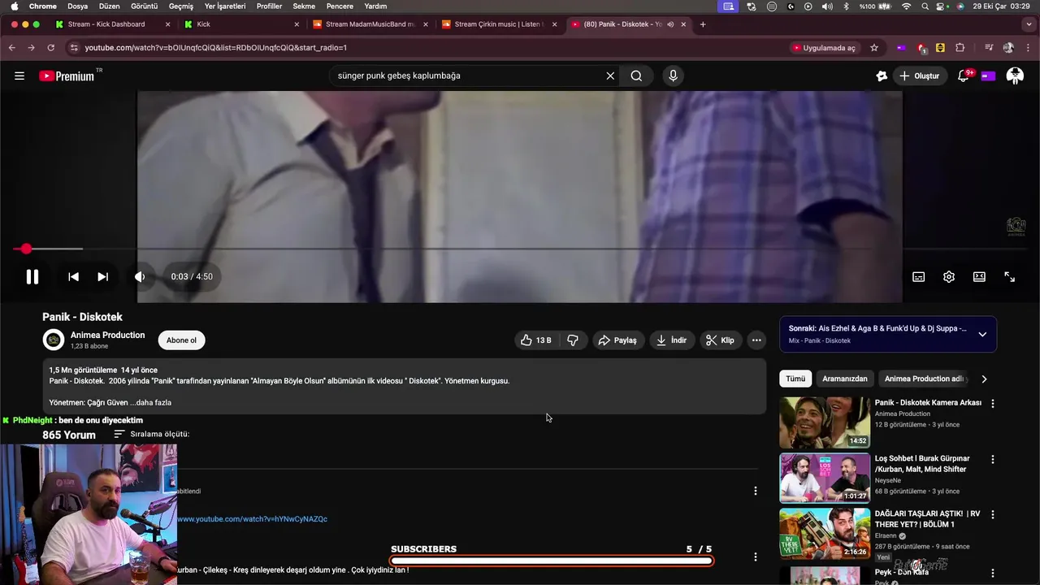Screen dimensions: 1040x585
Task: Open the youtube.com/watch link in comment
Action: tap(252, 518)
